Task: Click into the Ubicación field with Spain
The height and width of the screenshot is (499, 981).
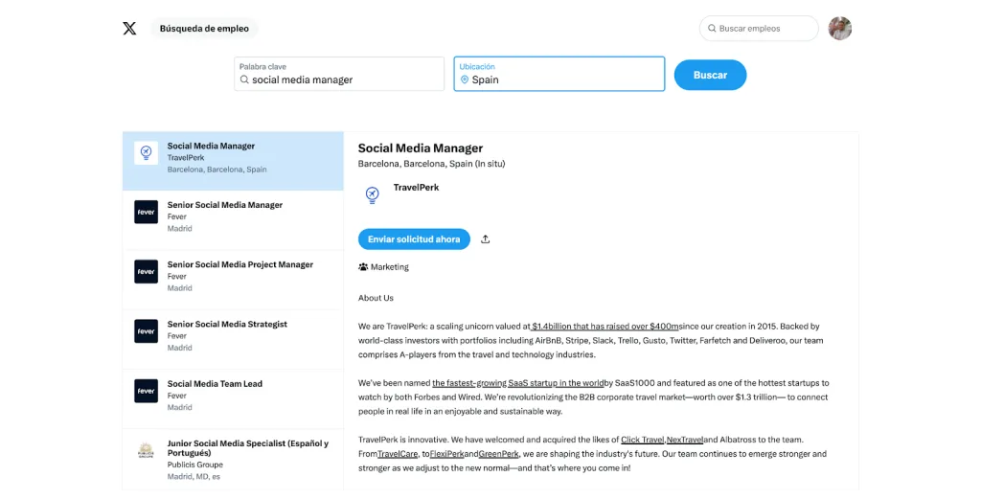Action: click(565, 80)
